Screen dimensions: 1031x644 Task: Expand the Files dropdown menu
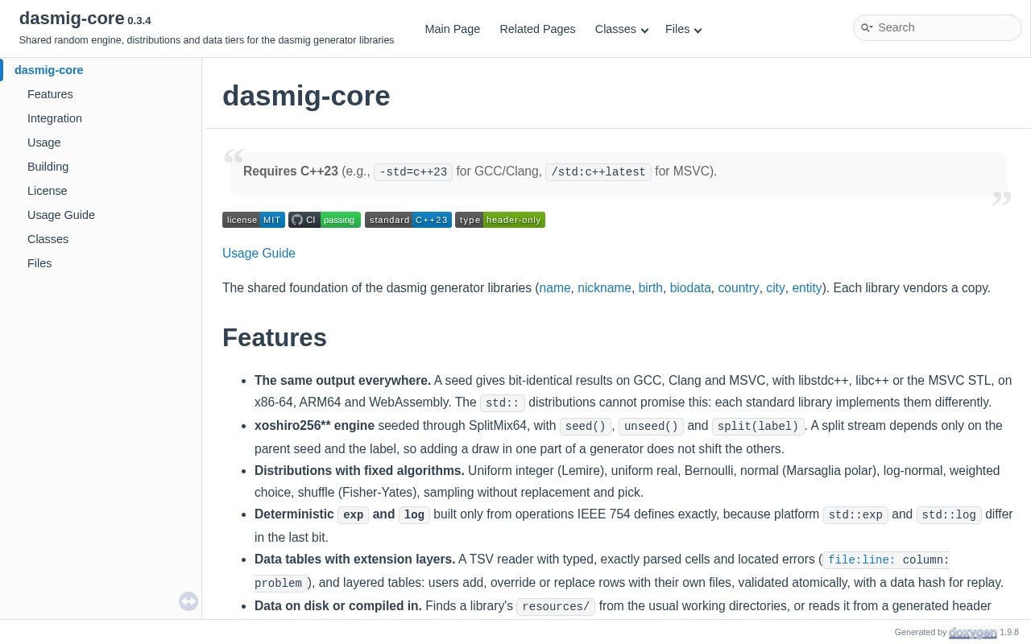click(x=683, y=29)
